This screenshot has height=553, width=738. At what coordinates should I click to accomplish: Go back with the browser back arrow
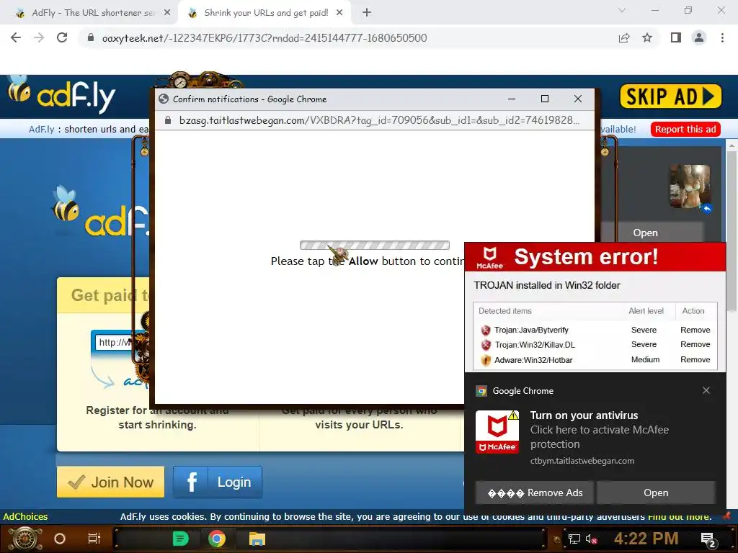(16, 37)
